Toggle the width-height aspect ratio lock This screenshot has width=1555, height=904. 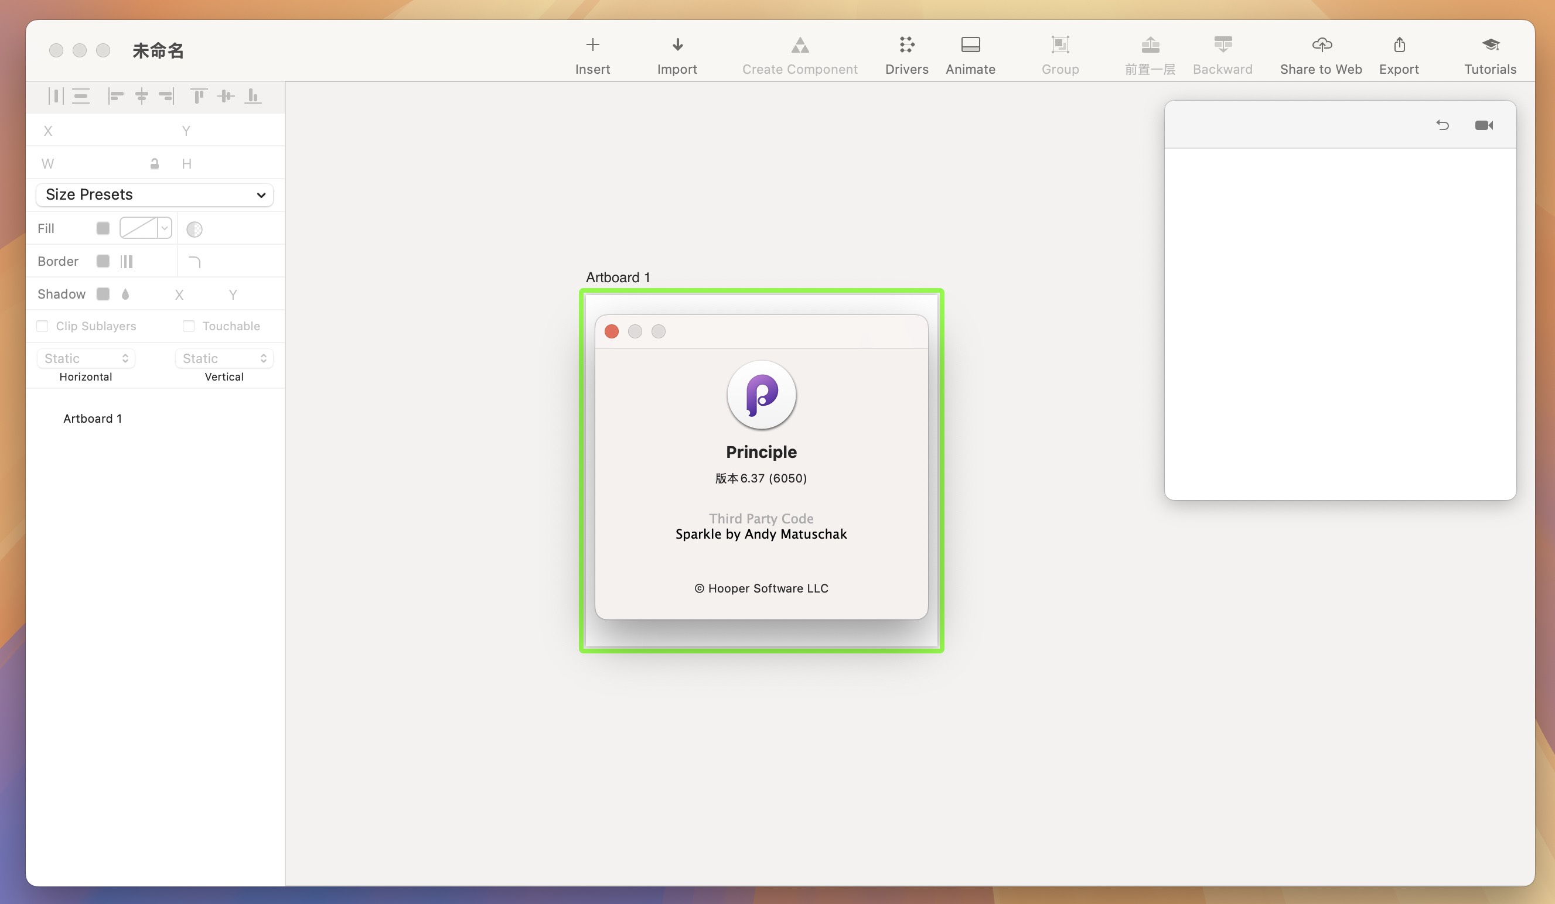pyautogui.click(x=154, y=163)
